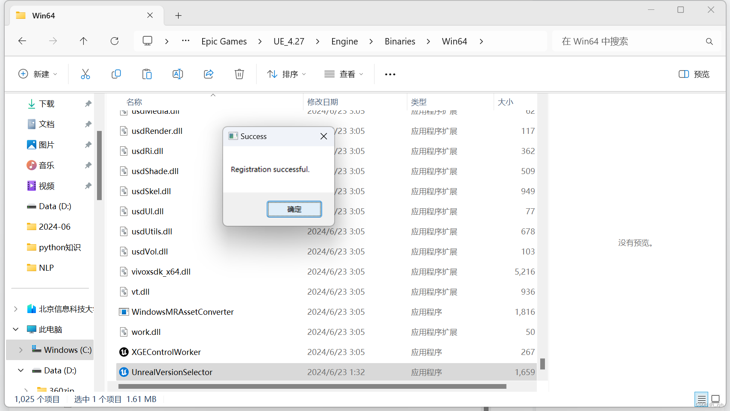
Task: Select the WindowsMRAssetConverter file icon
Action: coord(124,312)
